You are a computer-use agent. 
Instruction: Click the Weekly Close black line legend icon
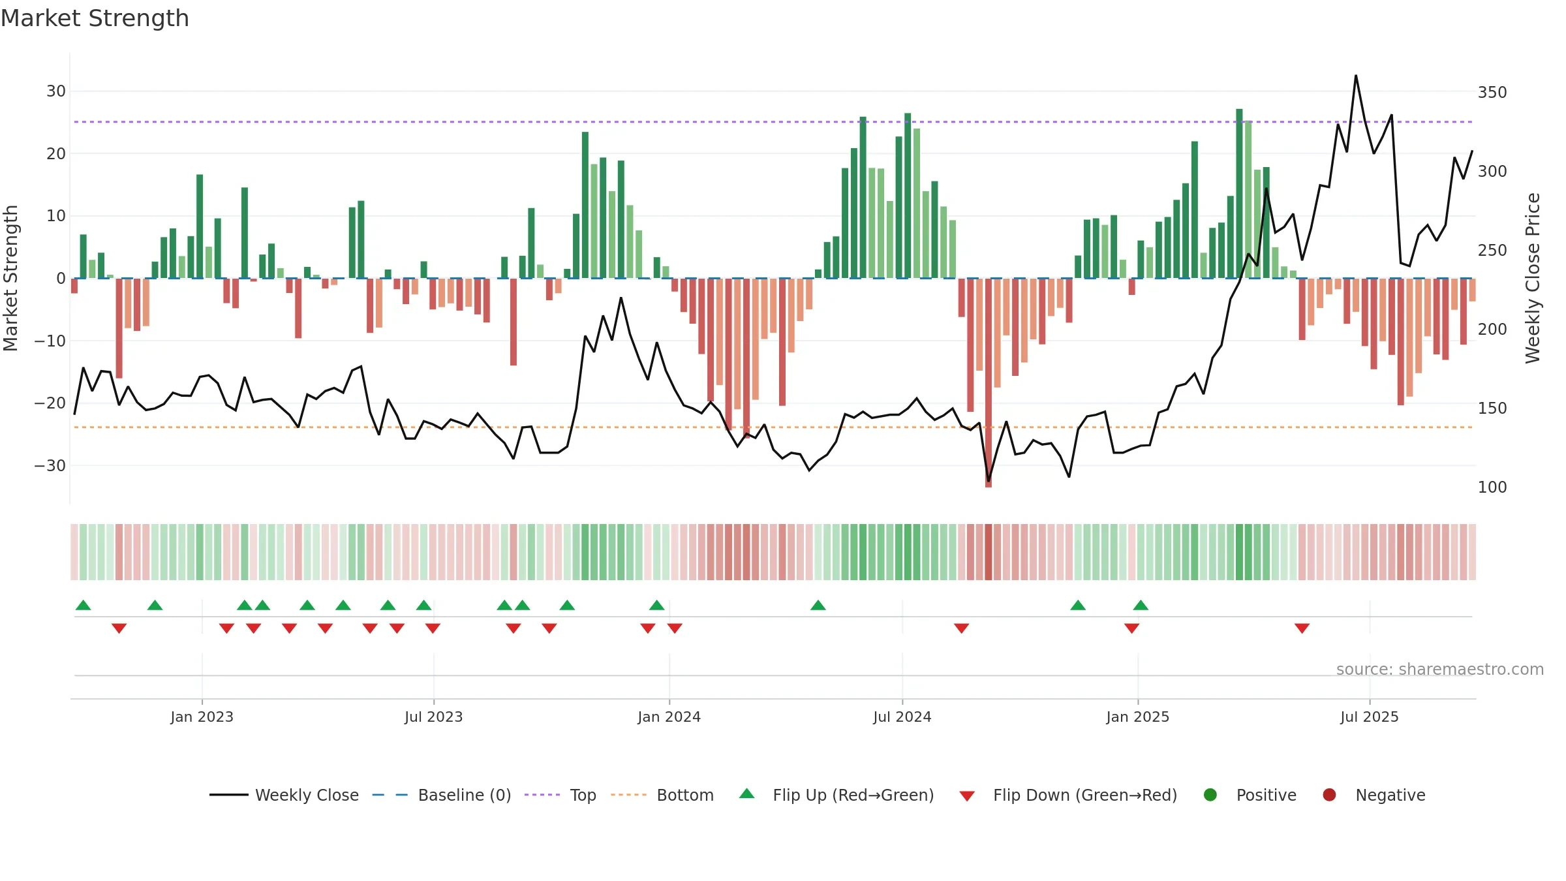228,795
